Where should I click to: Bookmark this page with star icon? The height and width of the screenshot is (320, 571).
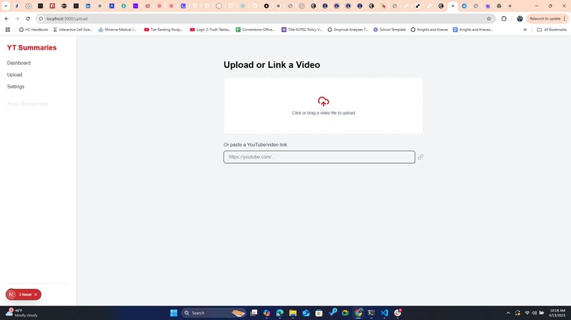(x=489, y=18)
